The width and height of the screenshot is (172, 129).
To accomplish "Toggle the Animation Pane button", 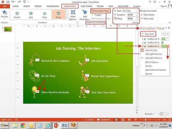I will [x=100, y=11].
